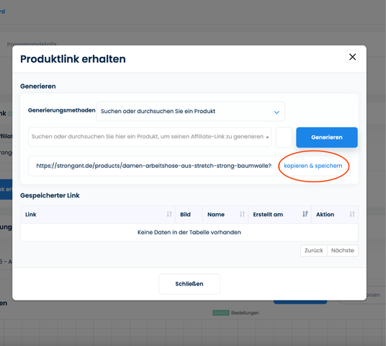The height and width of the screenshot is (346, 386).
Task: Close the Produktlink erhalten dialog via X icon
Action: pos(352,57)
